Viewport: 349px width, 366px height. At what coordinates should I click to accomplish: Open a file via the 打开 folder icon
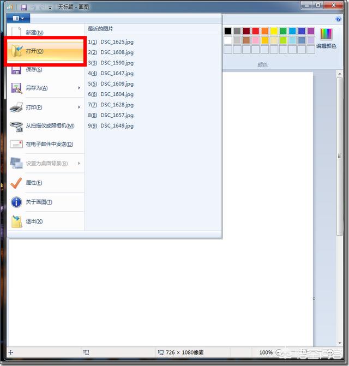click(17, 51)
